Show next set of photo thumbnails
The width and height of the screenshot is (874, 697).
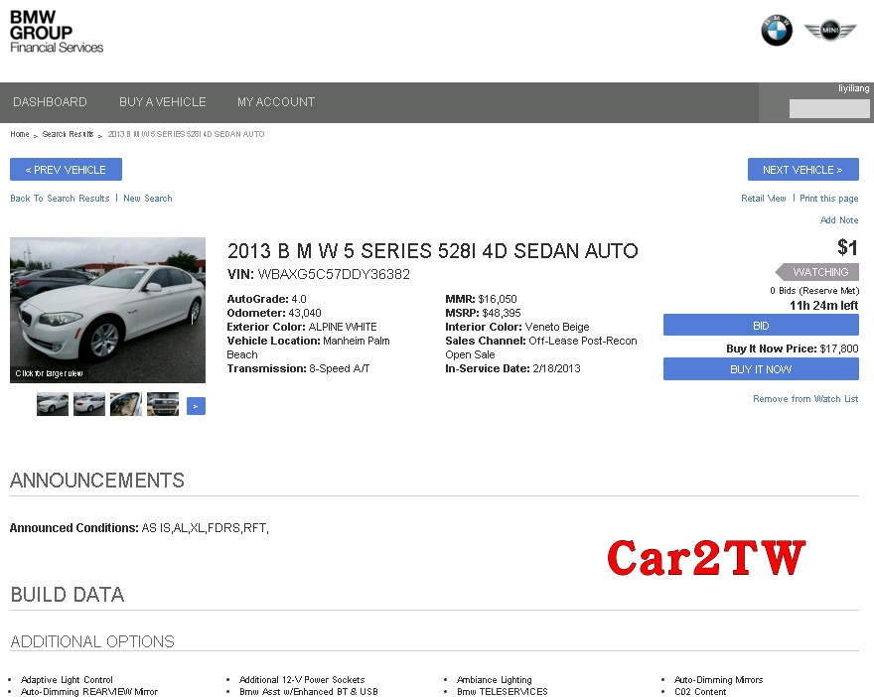196,406
